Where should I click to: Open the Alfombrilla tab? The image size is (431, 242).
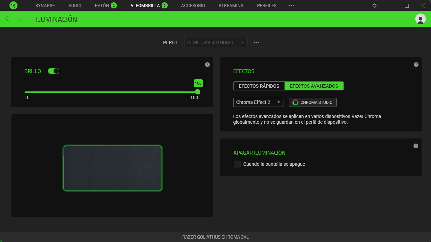pyautogui.click(x=145, y=5)
